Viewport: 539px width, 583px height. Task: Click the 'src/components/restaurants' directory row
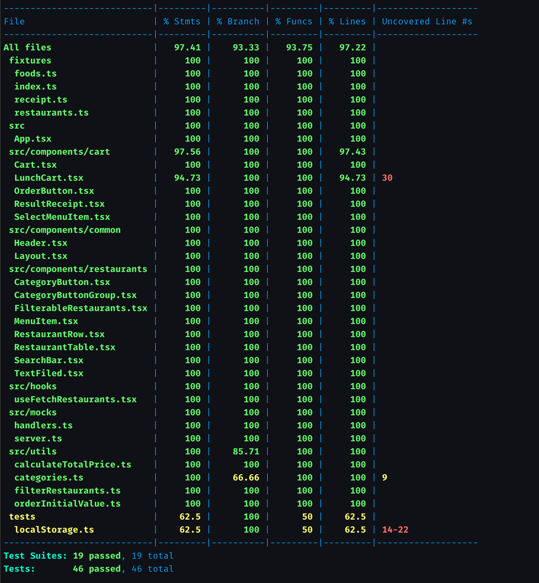78,269
